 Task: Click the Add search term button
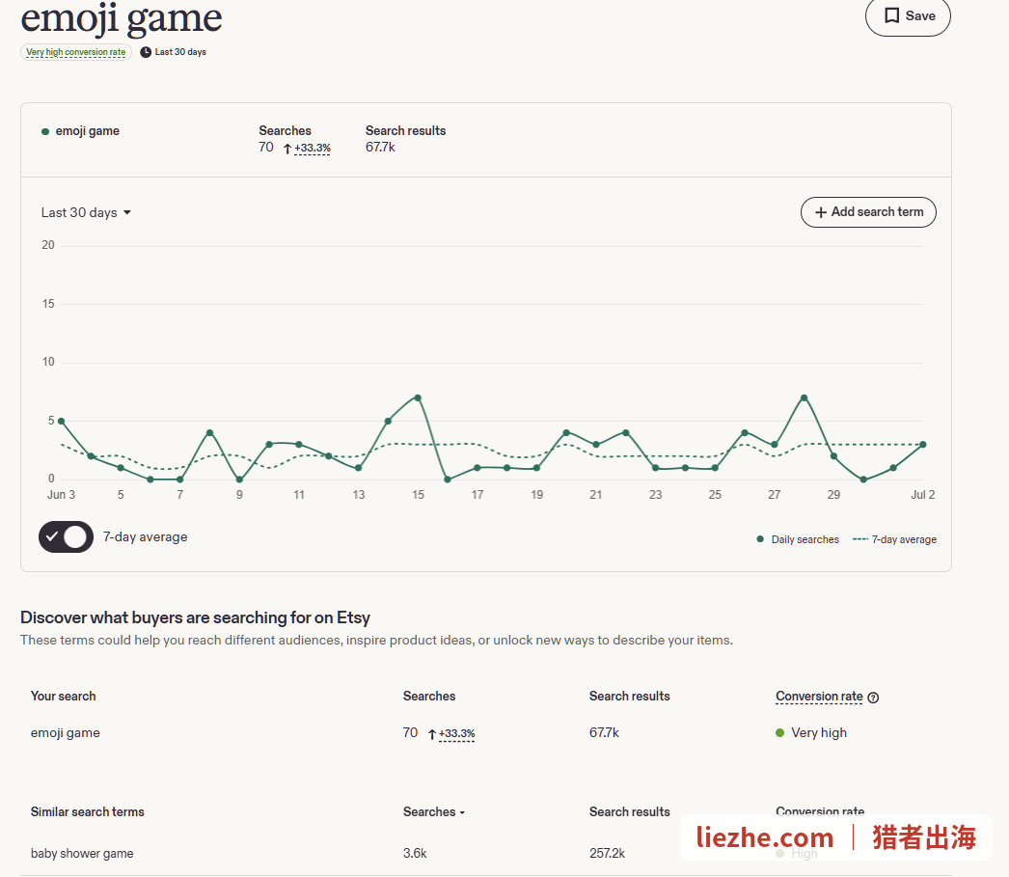pyautogui.click(x=868, y=212)
